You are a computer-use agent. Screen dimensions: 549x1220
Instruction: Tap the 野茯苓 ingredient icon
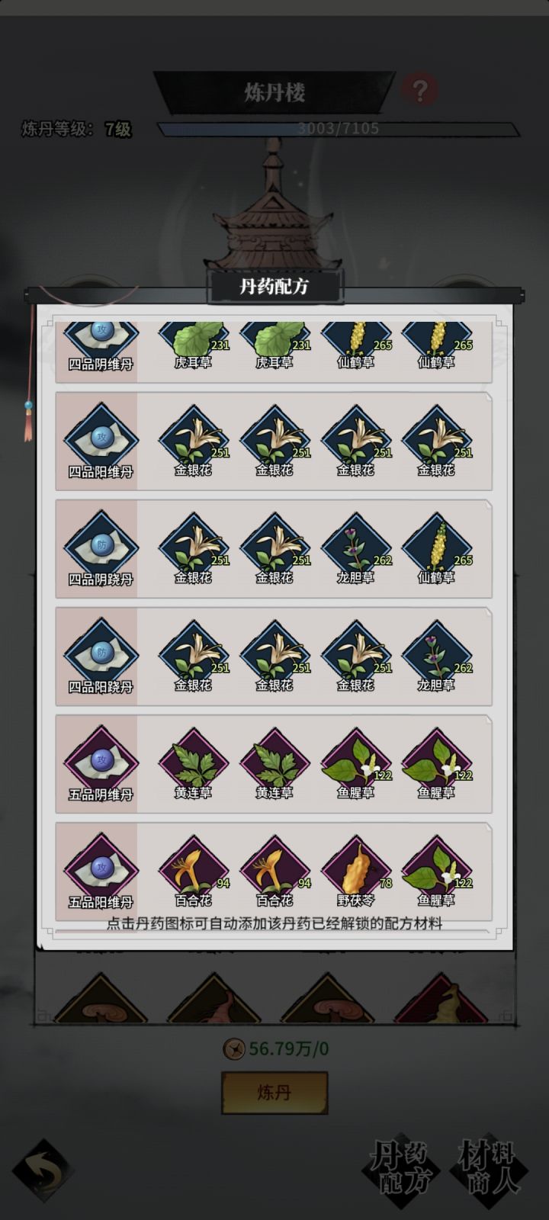[355, 872]
